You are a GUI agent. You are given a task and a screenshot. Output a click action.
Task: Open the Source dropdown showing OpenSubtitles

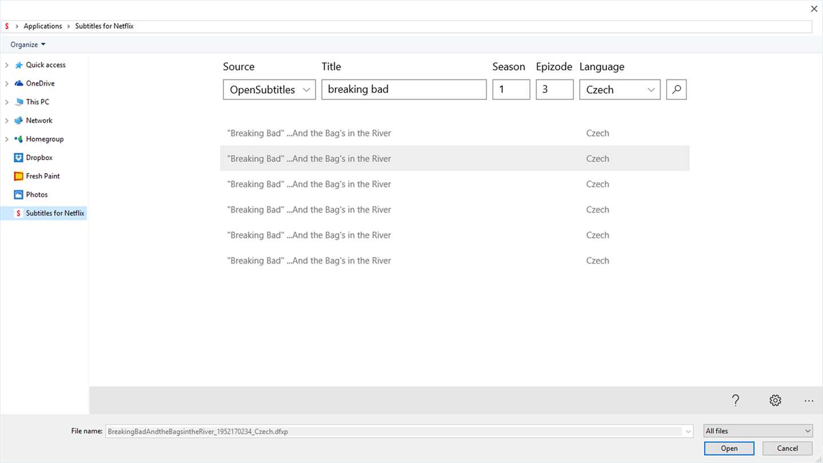coord(269,89)
